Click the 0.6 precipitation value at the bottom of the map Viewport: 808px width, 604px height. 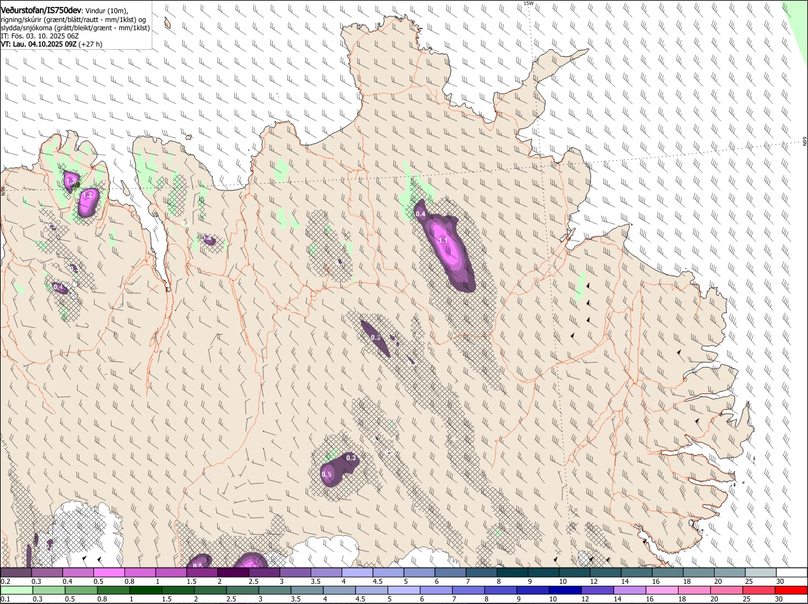pos(197,566)
